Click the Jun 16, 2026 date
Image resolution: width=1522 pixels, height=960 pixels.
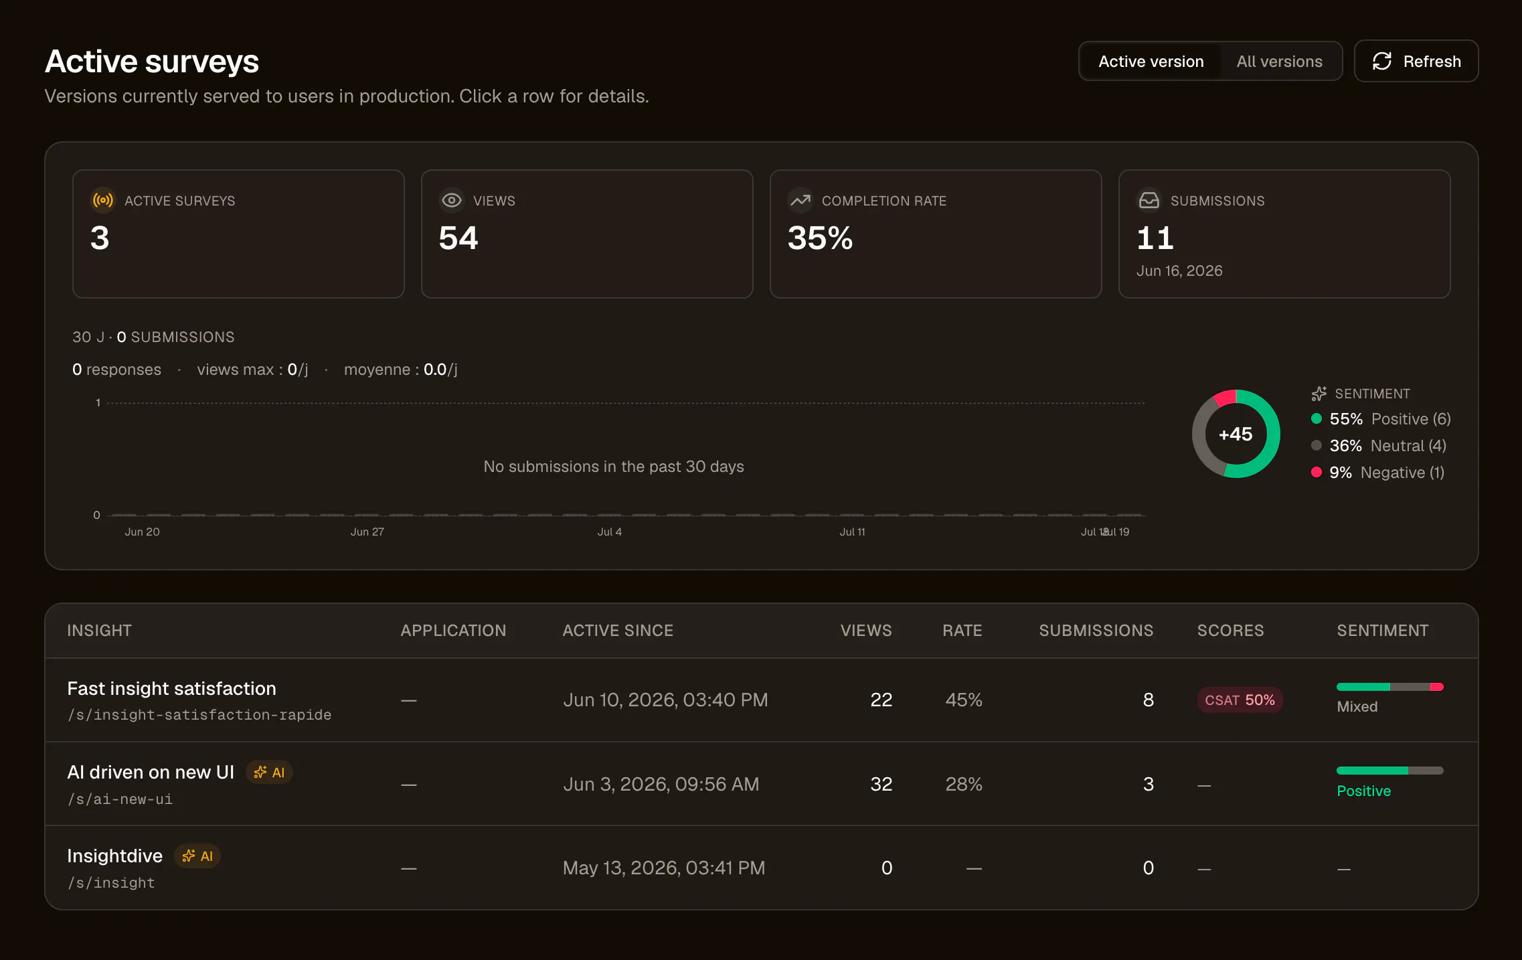[1179, 271]
